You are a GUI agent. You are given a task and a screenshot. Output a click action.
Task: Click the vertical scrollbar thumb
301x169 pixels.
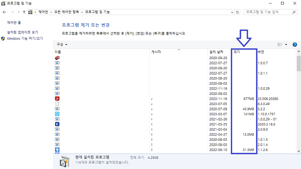(x=298, y=64)
